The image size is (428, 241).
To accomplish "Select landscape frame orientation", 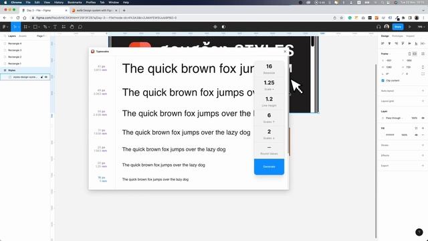I will coord(415,54).
